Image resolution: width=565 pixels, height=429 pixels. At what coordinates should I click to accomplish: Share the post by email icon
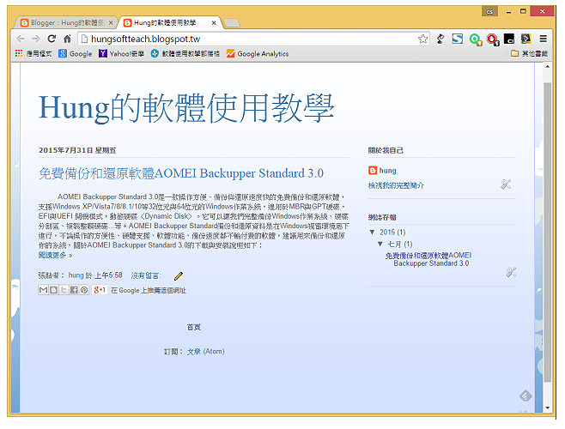tap(43, 290)
